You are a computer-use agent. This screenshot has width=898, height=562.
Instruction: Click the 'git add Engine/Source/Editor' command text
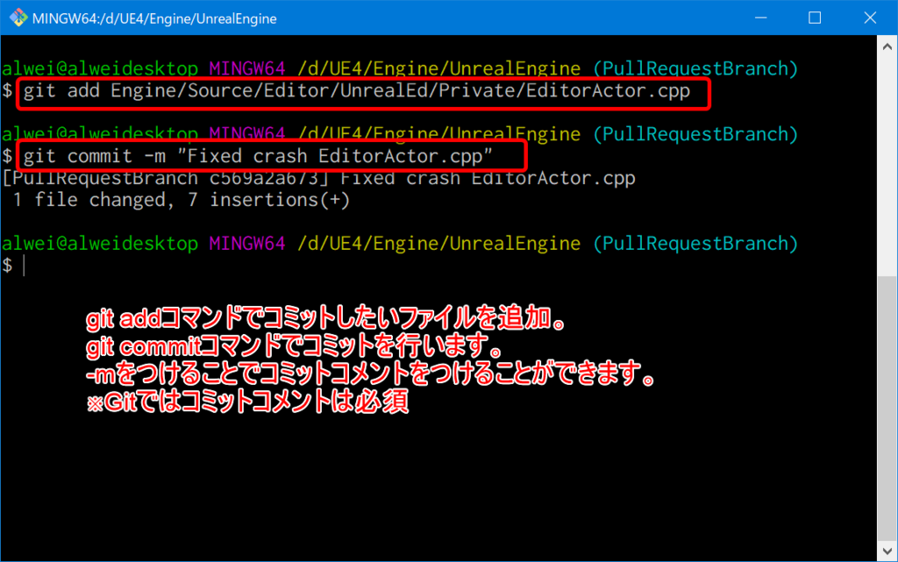pyautogui.click(x=357, y=91)
